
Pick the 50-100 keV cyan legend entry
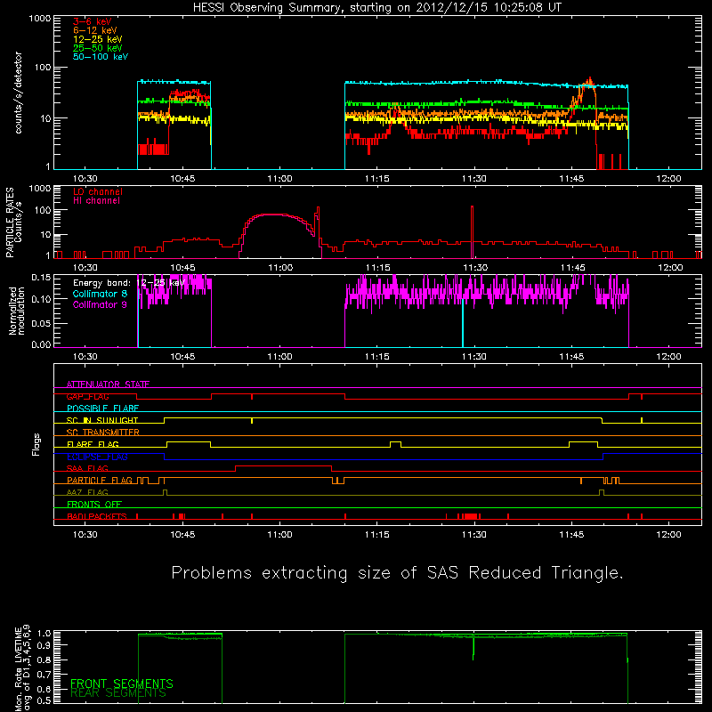[101, 57]
